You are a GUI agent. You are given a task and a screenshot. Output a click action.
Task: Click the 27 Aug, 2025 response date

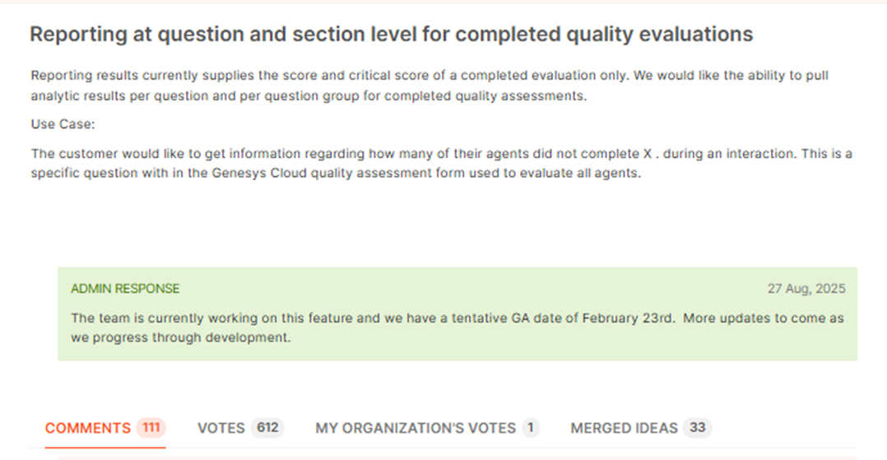point(806,289)
